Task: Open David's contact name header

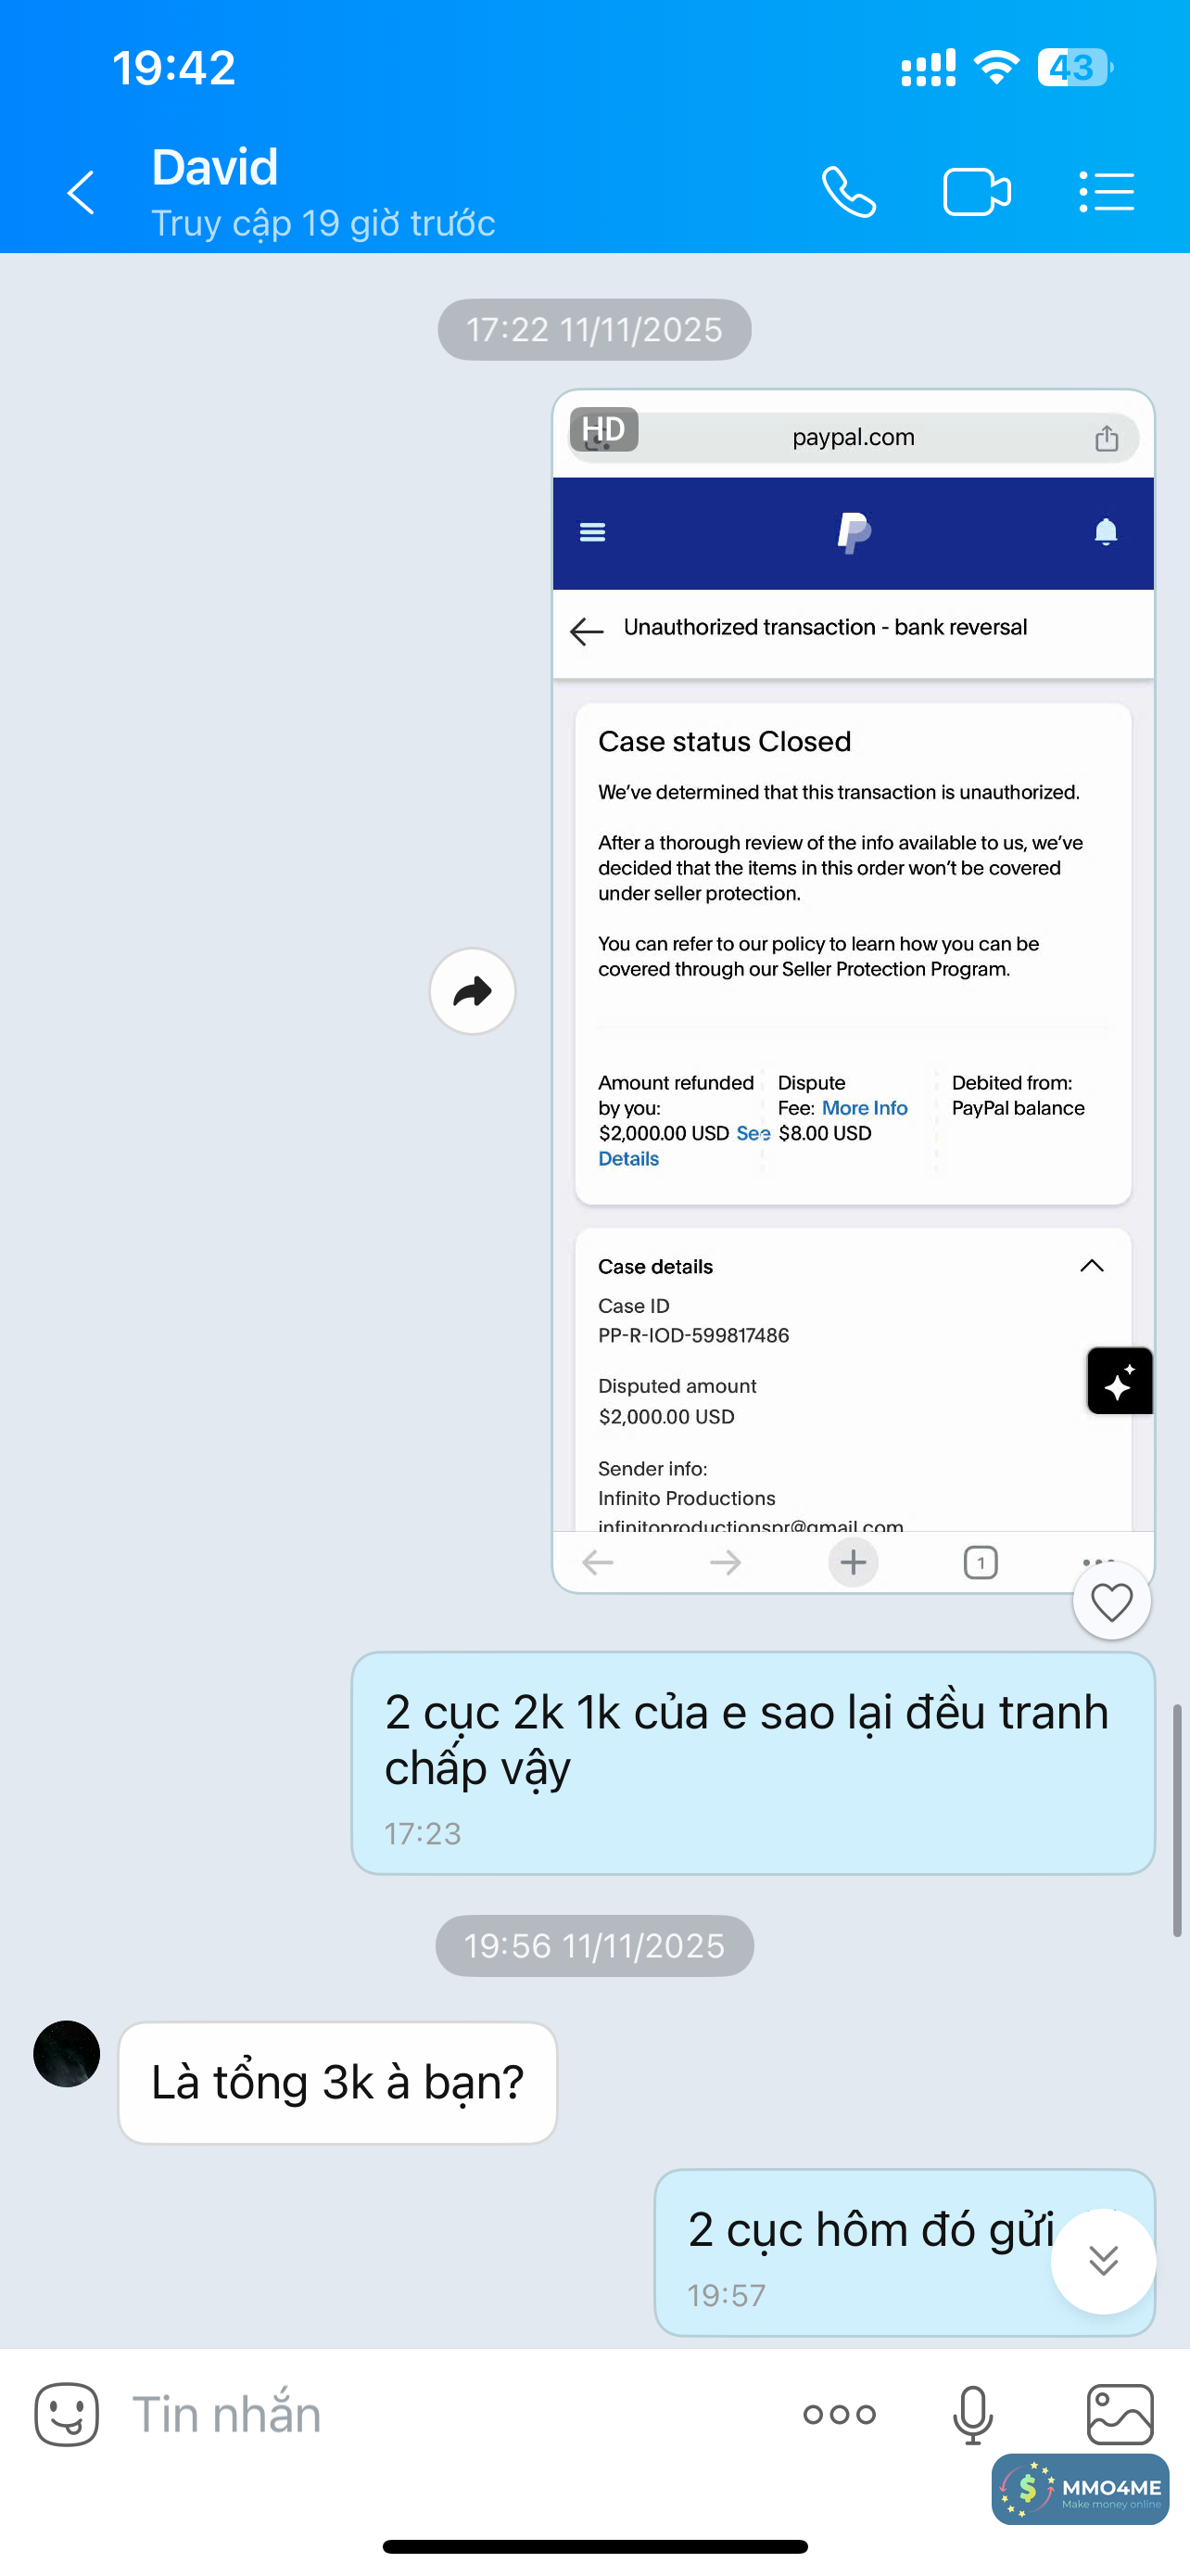Action: (215, 167)
